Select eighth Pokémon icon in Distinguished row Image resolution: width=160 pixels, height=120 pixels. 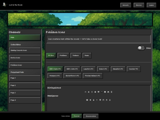pyautogui.click(x=108, y=92)
